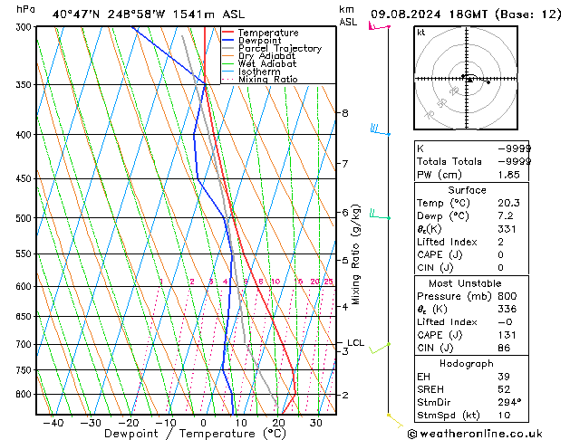Click the surface Temp value 20.3
This screenshot has height=440, width=570.
508,203
